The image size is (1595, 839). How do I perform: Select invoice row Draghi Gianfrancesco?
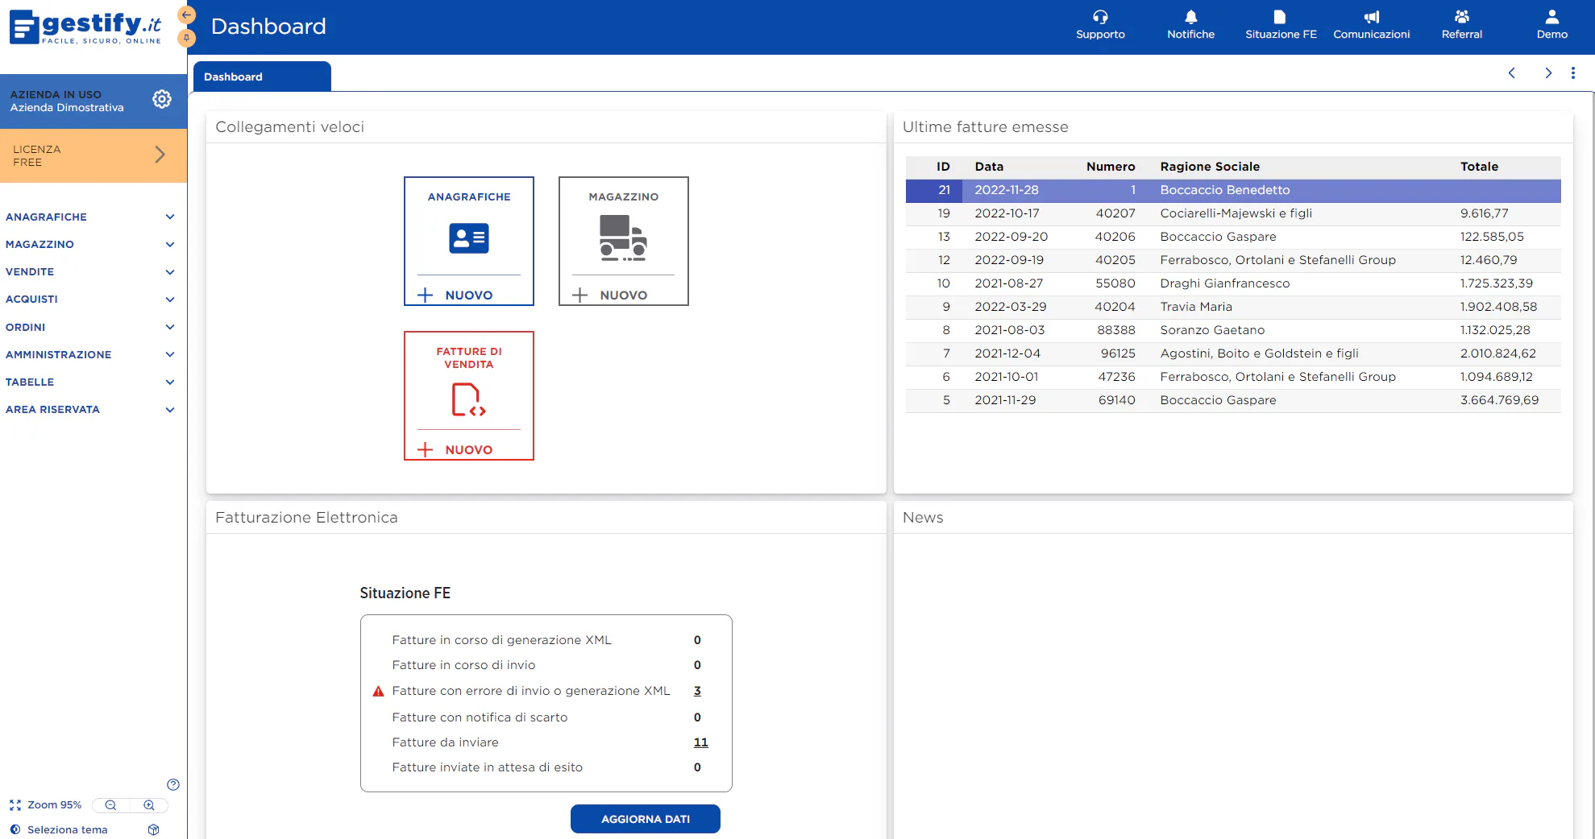[x=1233, y=283]
